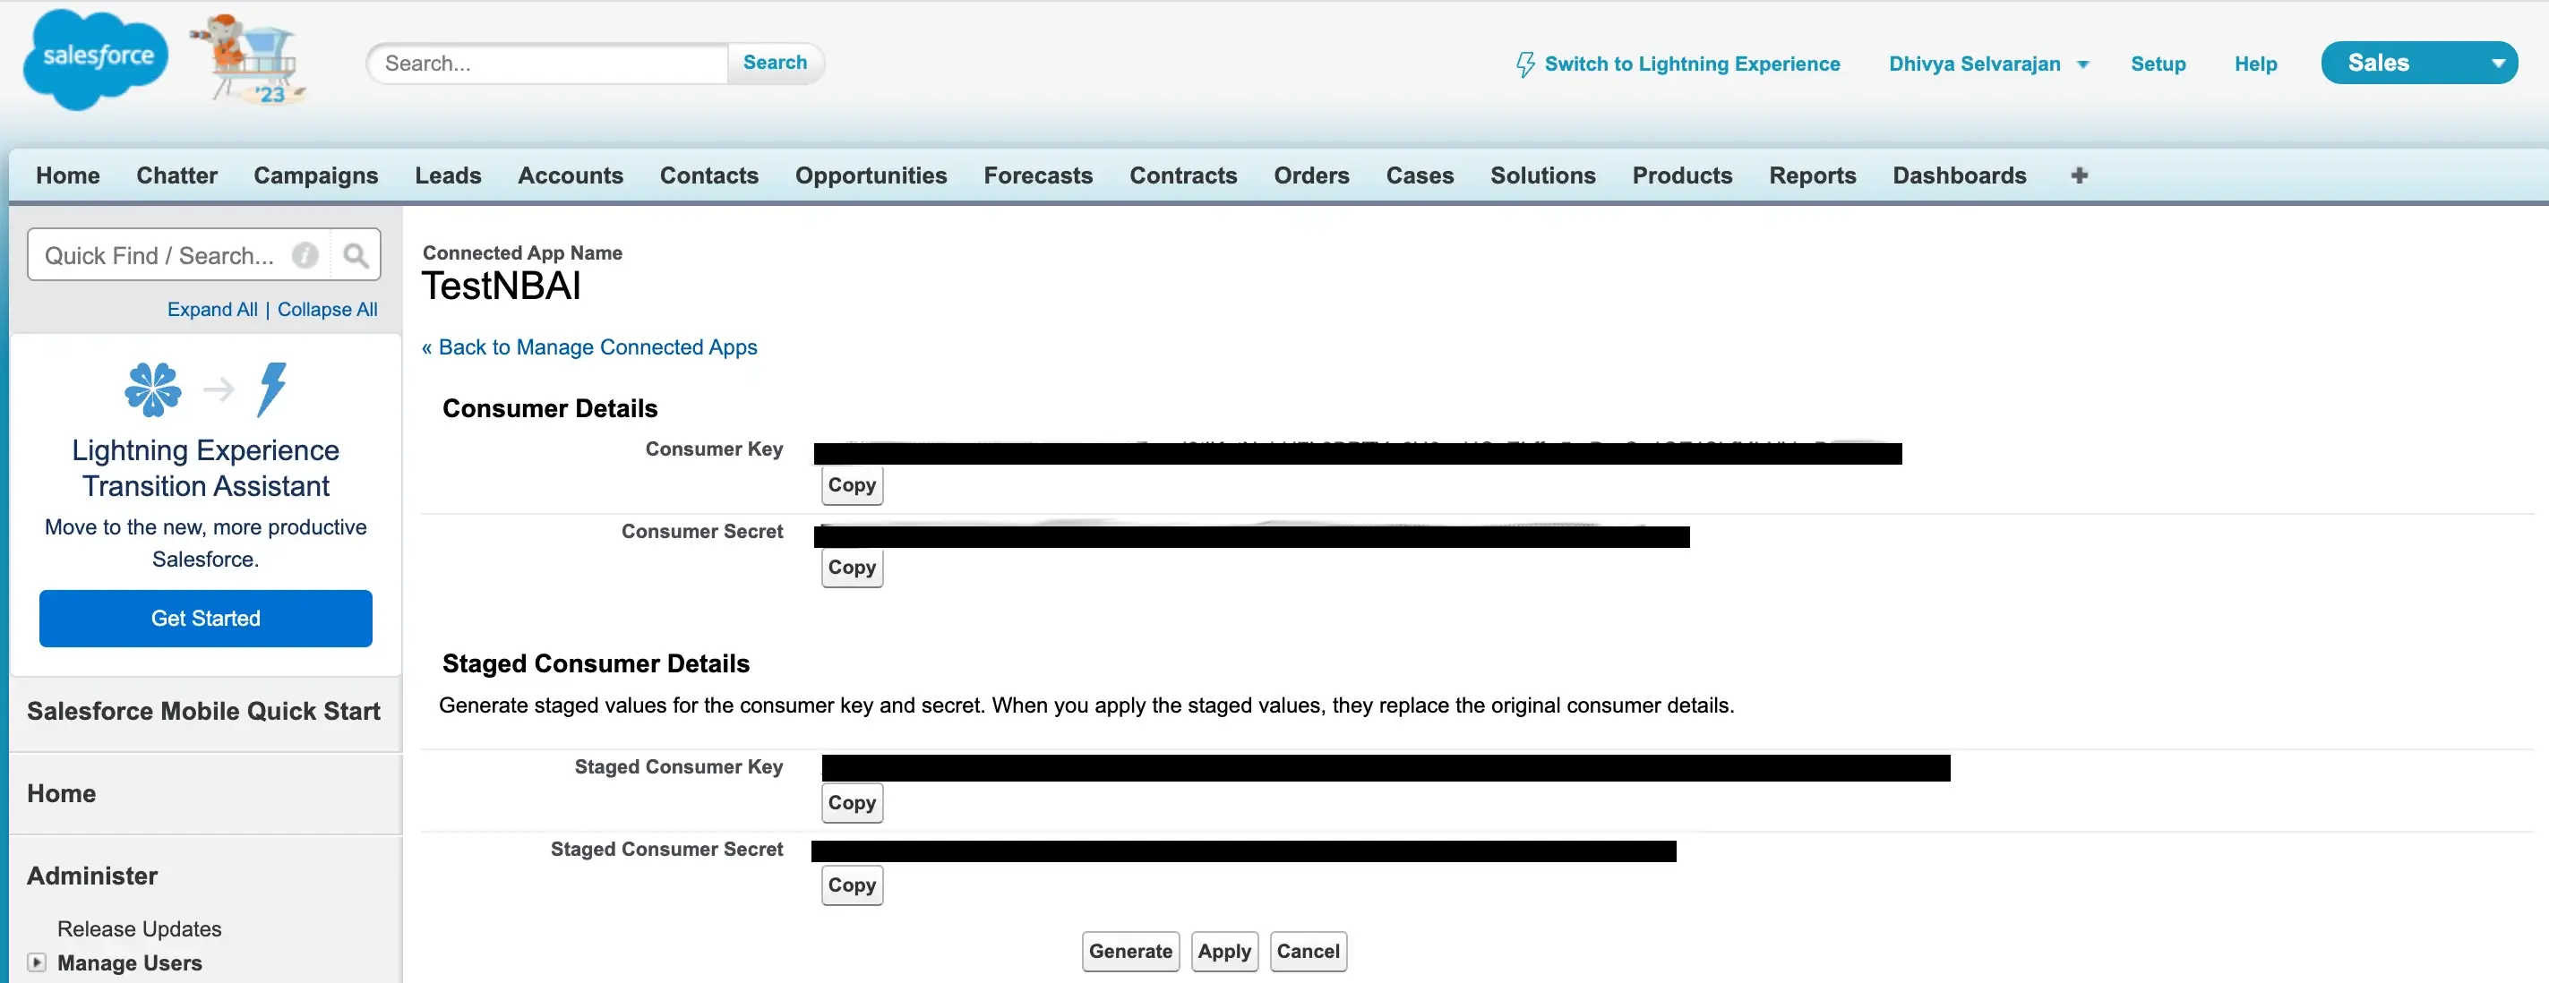
Task: Open the Help link
Action: click(2255, 64)
